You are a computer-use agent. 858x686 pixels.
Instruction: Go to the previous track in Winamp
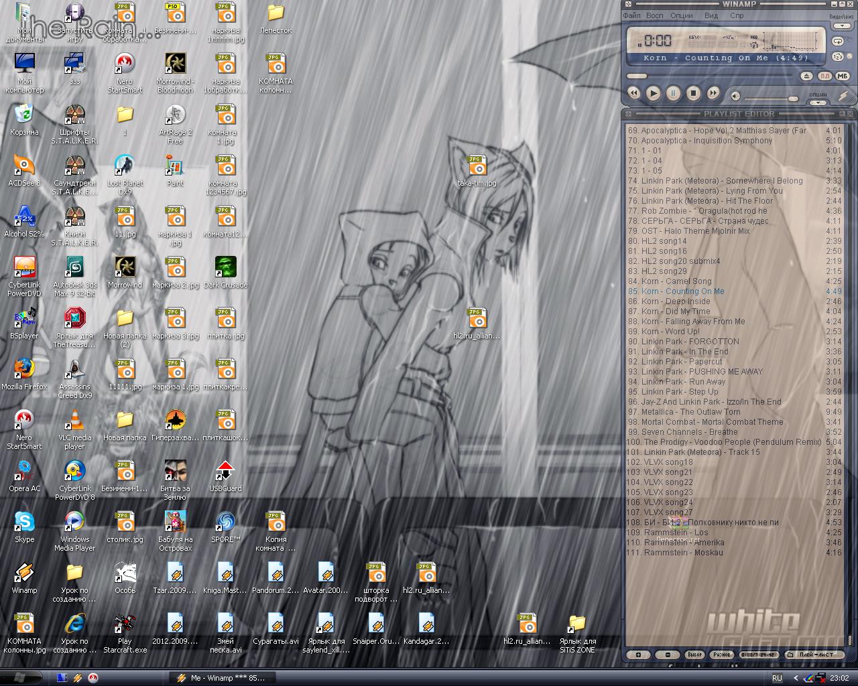[x=633, y=94]
